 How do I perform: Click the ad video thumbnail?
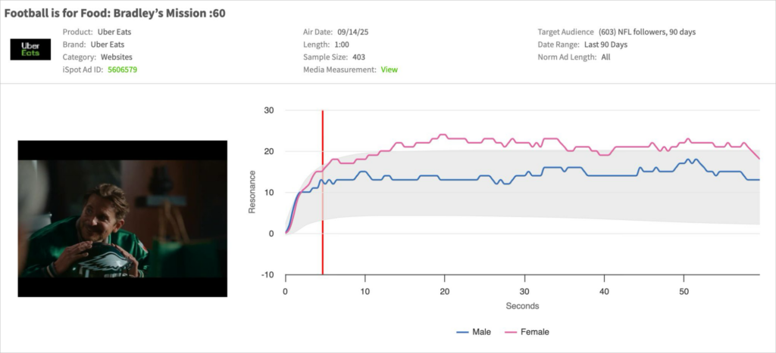click(x=123, y=218)
